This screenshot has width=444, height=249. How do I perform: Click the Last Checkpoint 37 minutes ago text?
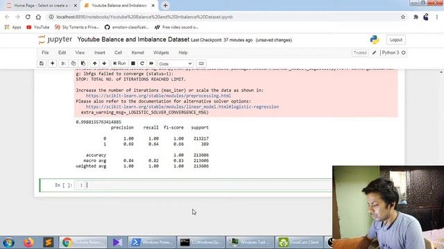point(221,40)
